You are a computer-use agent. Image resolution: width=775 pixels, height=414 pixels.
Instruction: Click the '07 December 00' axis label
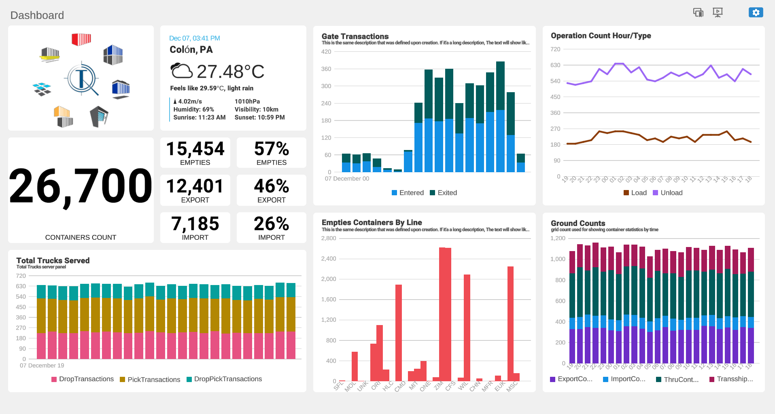click(x=347, y=179)
